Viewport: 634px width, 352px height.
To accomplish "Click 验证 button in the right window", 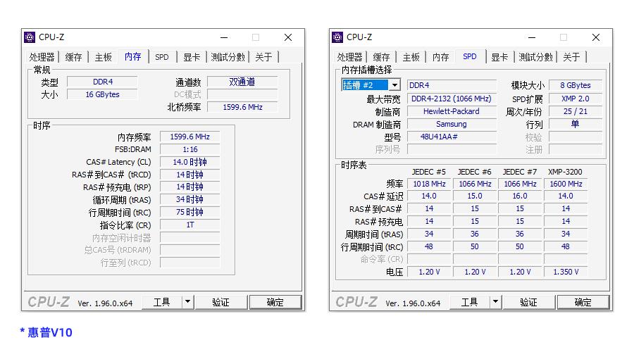I will pyautogui.click(x=528, y=302).
